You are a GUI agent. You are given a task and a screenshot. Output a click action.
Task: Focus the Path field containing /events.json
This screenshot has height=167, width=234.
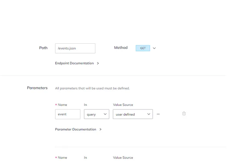[x=75, y=48]
